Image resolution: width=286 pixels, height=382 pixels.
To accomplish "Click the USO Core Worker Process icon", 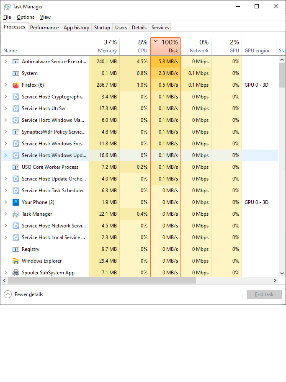I will point(16,167).
